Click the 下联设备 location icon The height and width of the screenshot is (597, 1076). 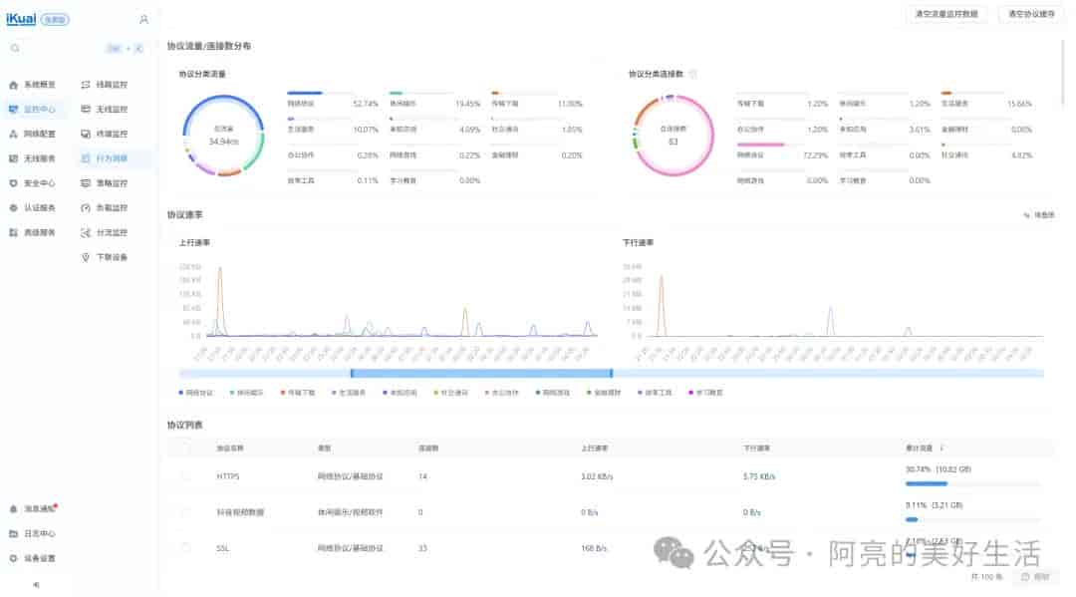pyautogui.click(x=86, y=257)
